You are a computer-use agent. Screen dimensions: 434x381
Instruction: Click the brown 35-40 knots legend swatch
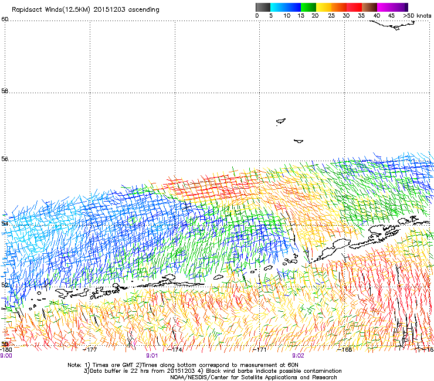click(369, 7)
